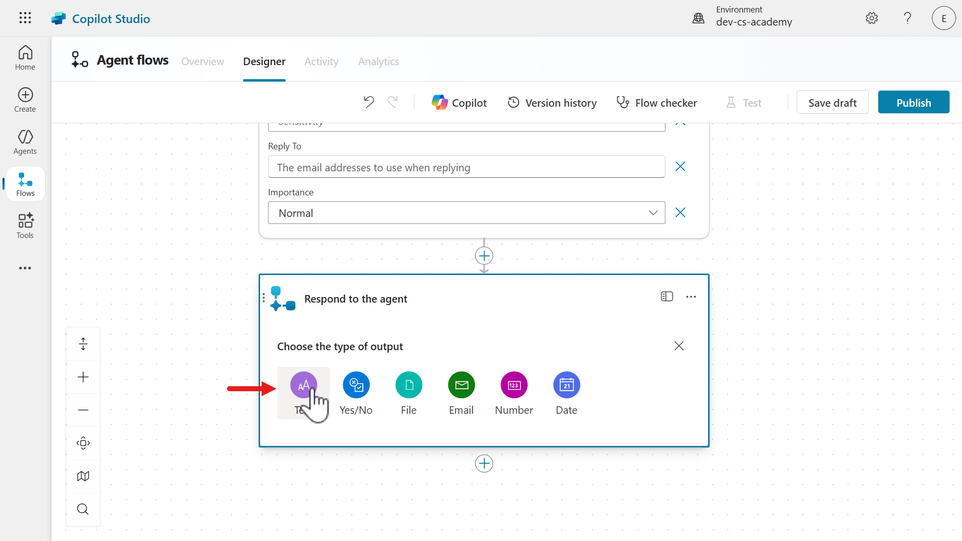This screenshot has height=541, width=962.
Task: Open the Importance dropdown set to Normal
Action: pyautogui.click(x=466, y=213)
